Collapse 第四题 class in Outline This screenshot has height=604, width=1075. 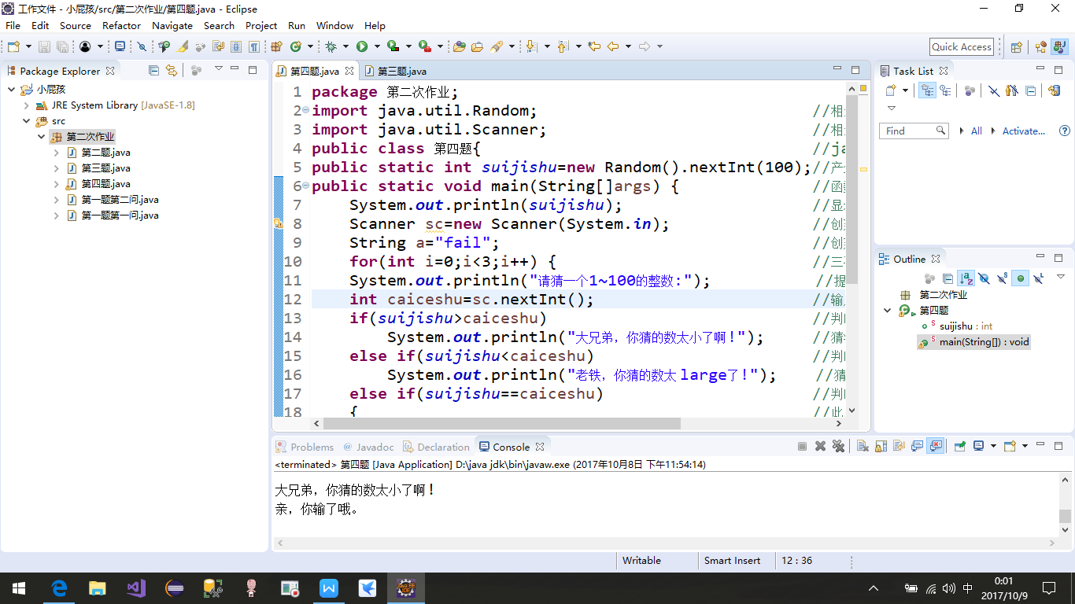pos(888,311)
